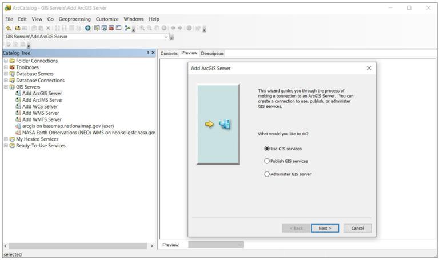Select Use GIS services option
The image size is (439, 260).
283,149
